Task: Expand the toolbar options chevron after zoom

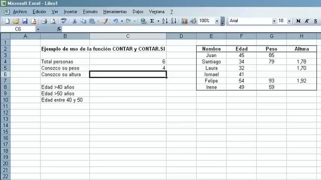Action: 223,21
